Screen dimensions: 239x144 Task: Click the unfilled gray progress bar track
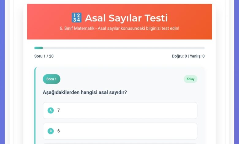point(123,48)
